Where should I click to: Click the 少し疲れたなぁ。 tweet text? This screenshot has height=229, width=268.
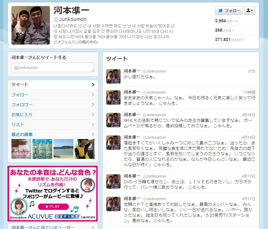140,77
